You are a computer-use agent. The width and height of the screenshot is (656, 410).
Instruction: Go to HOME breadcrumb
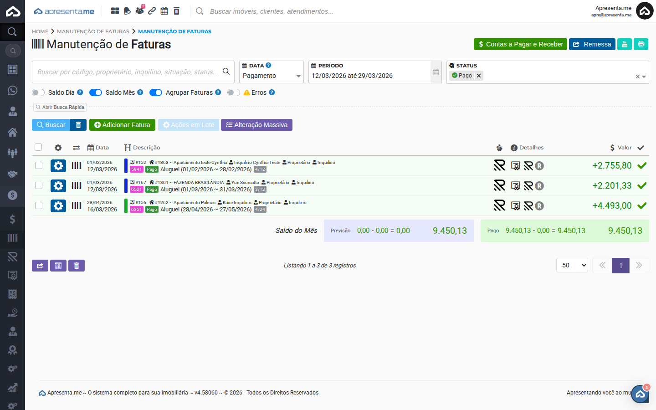[40, 31]
